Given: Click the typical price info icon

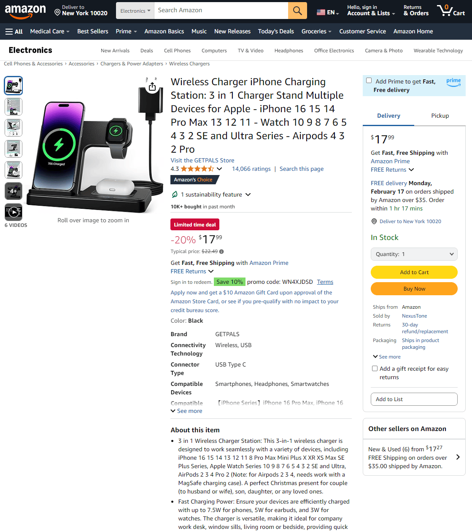Looking at the screenshot, I should (x=221, y=252).
